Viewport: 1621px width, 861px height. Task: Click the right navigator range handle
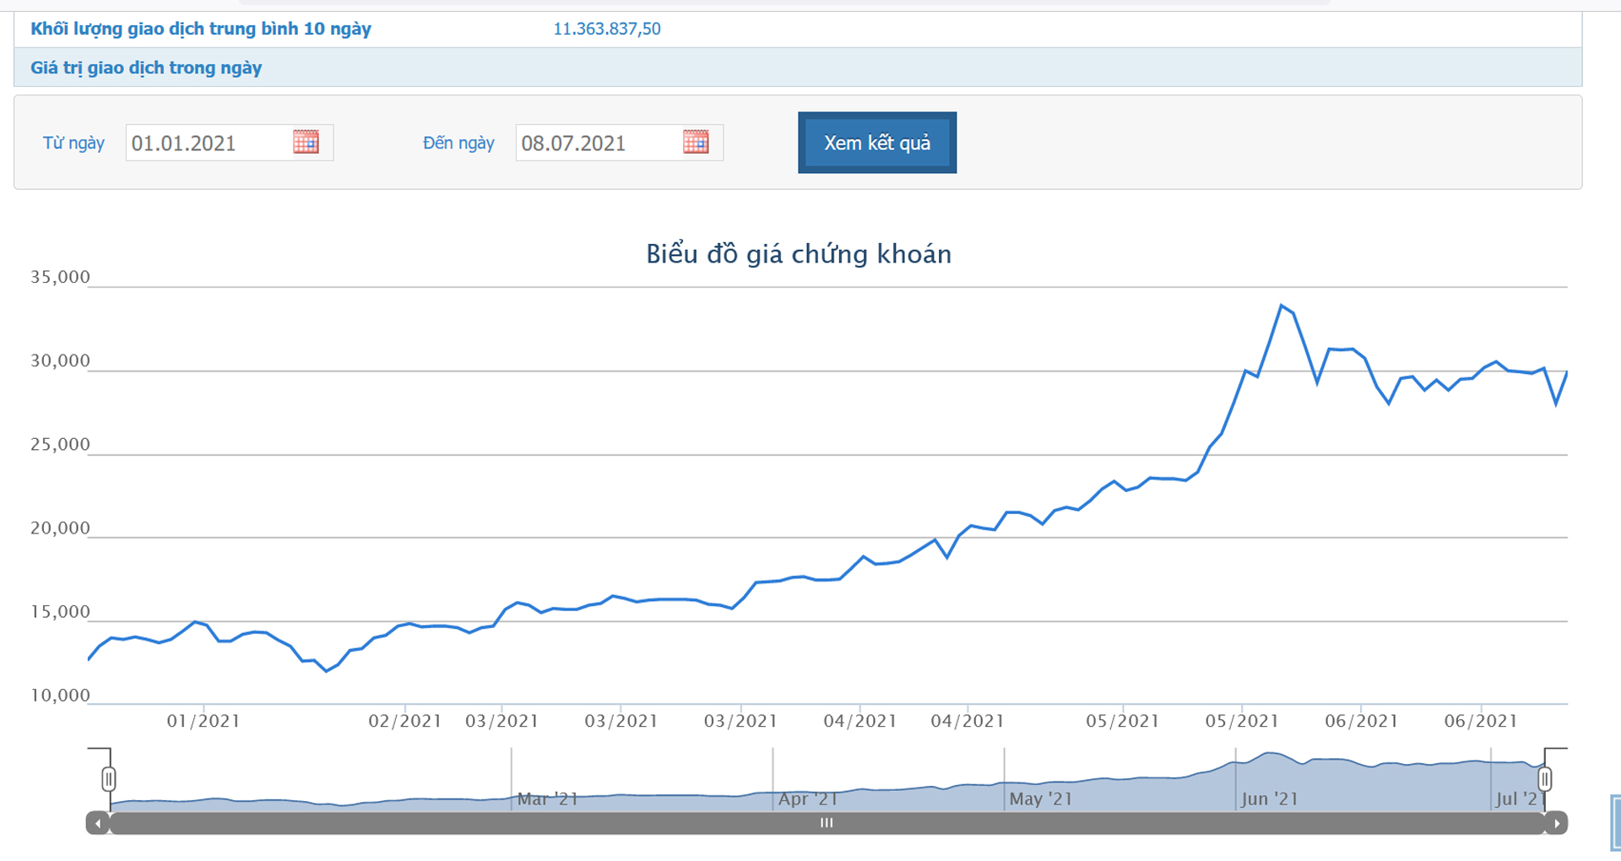point(1544,778)
